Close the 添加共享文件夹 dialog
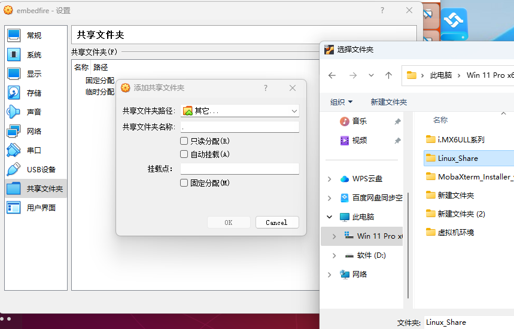 tap(293, 88)
